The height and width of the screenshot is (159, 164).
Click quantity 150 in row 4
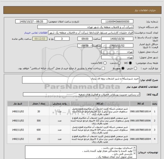point(39,139)
